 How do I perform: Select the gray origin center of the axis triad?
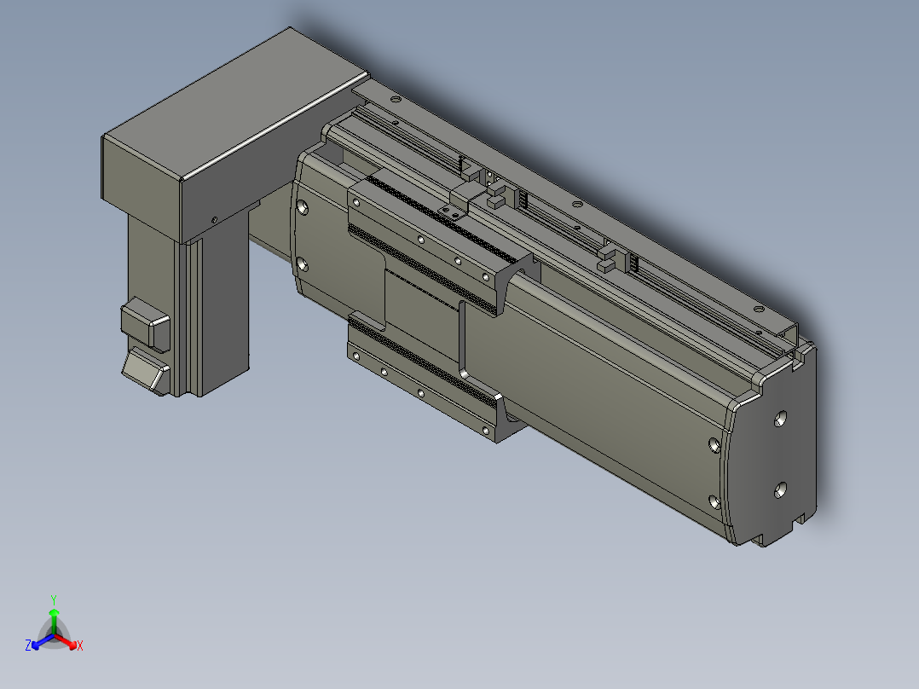[54, 635]
